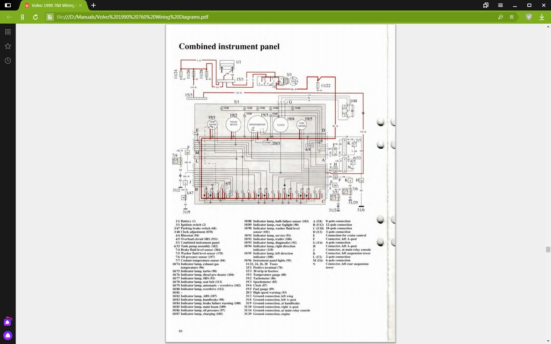Click the page number 88

tap(181, 331)
